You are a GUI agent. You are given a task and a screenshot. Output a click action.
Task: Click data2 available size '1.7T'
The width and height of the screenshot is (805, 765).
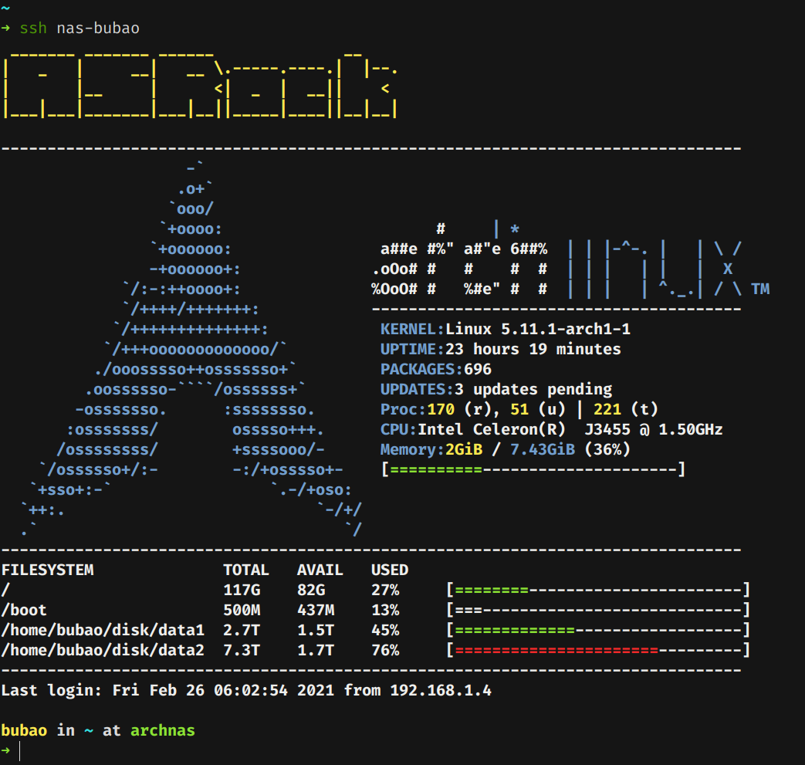pyautogui.click(x=316, y=650)
